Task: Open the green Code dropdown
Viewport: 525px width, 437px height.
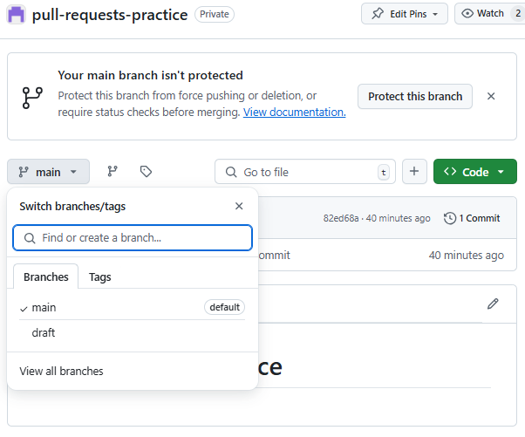Action: click(474, 172)
